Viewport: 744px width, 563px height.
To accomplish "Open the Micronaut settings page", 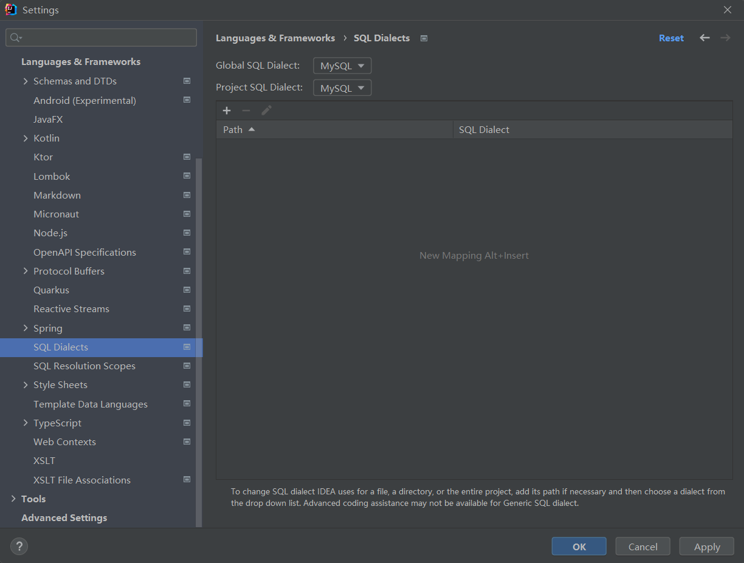I will [56, 214].
